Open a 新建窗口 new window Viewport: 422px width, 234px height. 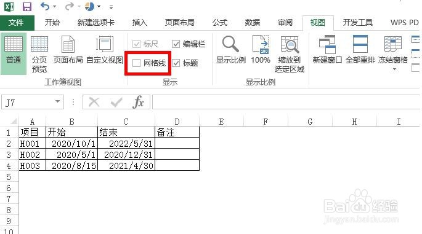click(x=327, y=50)
